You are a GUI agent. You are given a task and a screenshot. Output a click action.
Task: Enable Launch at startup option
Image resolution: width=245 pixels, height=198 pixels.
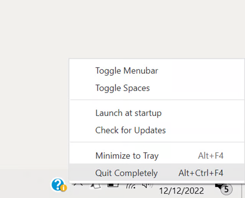128,113
